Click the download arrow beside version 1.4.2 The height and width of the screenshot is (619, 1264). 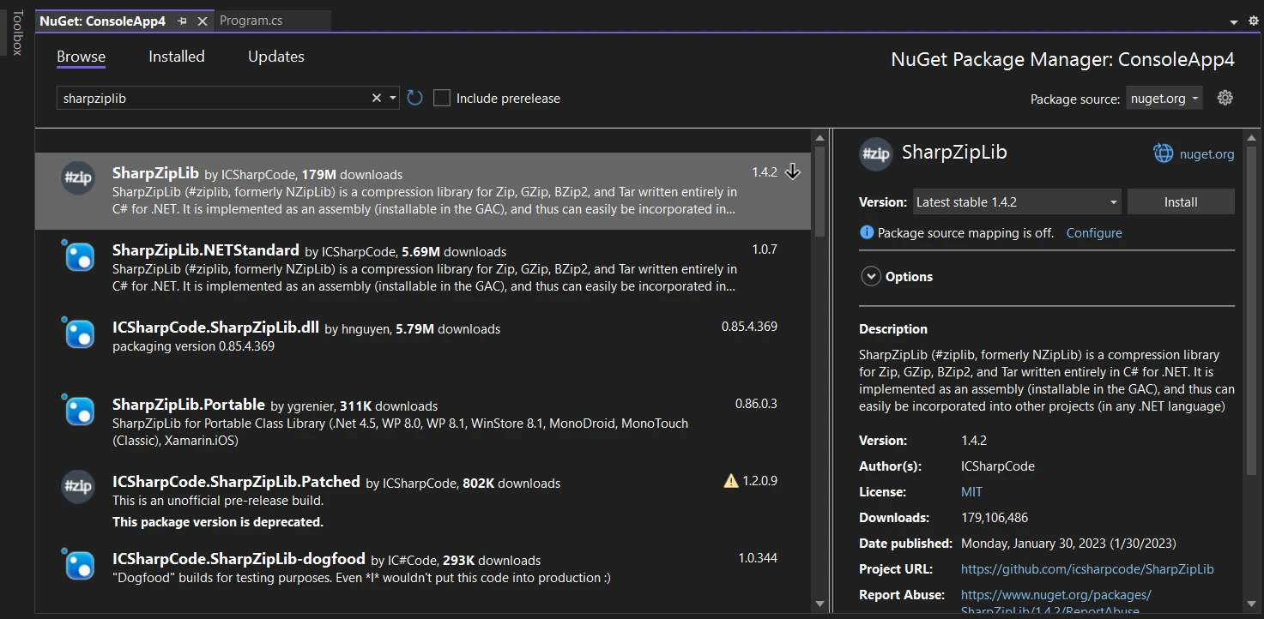coord(793,171)
